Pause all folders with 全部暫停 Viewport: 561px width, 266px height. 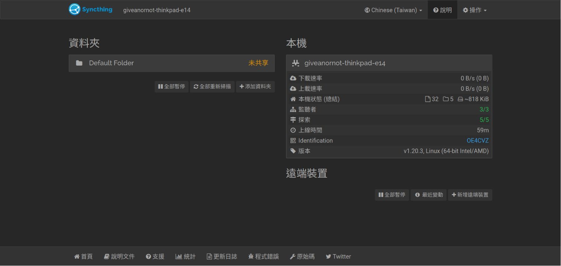[x=171, y=86]
